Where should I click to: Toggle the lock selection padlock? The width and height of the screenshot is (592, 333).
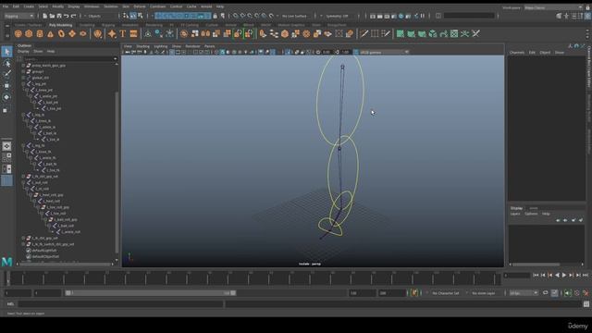click(x=215, y=16)
